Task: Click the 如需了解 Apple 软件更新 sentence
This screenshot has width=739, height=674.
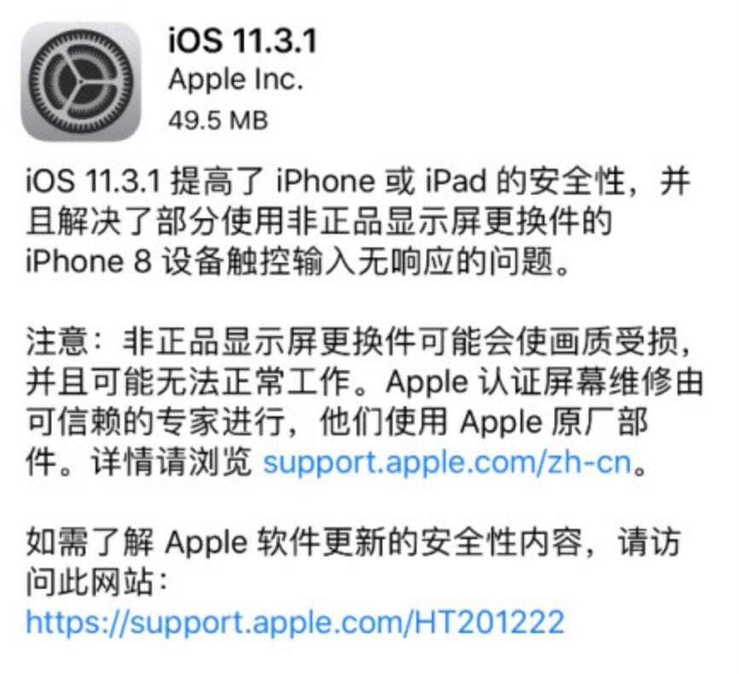Action: coord(353,542)
